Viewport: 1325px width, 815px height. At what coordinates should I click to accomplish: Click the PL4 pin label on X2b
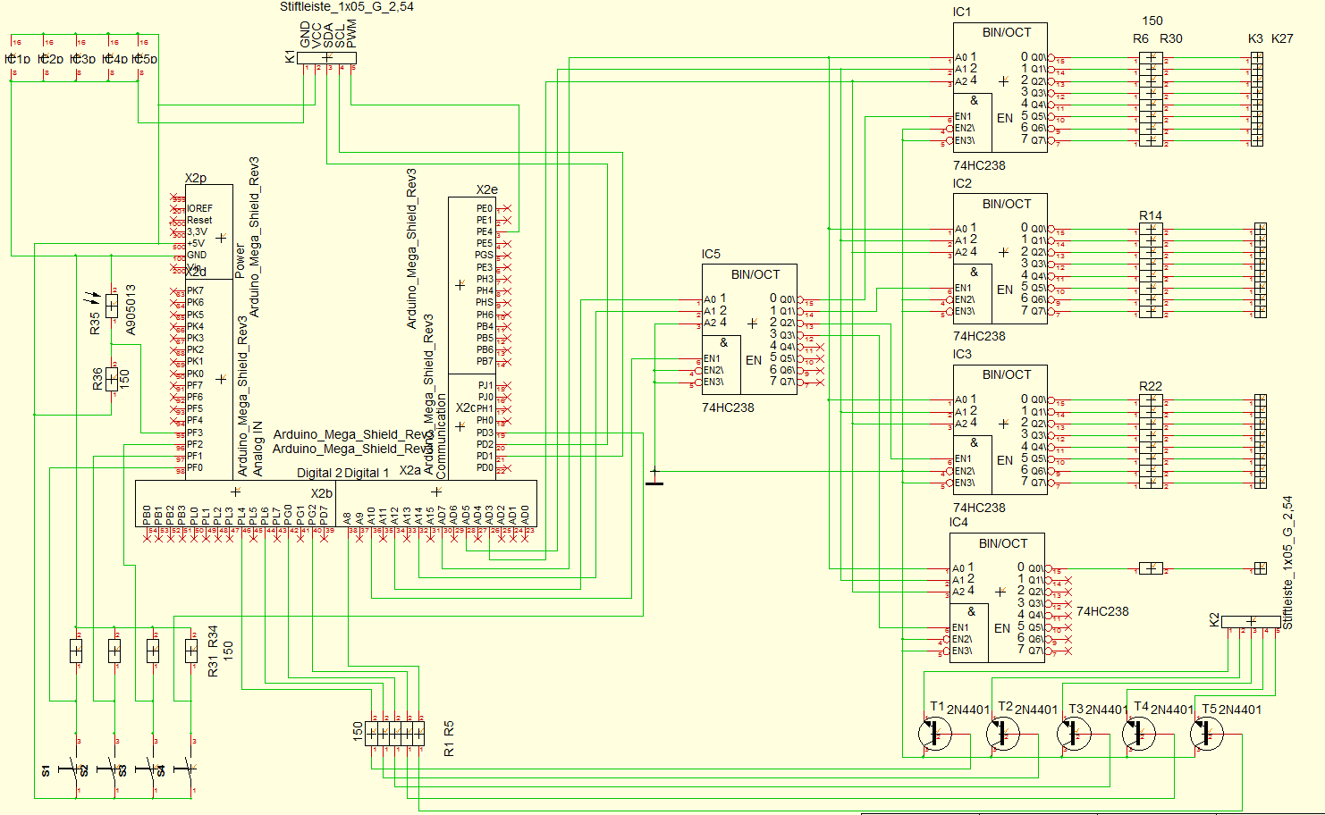pos(241,517)
